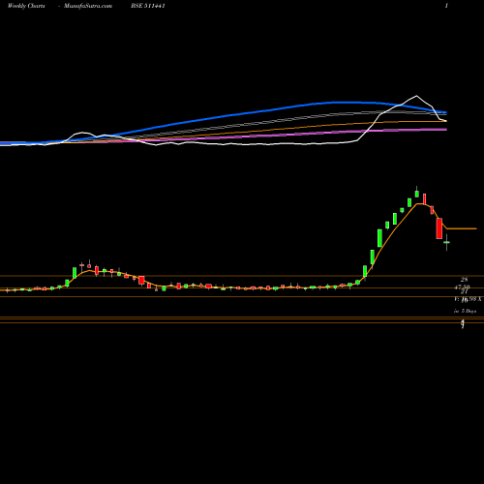Click the last small green candle on the right

(x=446, y=242)
